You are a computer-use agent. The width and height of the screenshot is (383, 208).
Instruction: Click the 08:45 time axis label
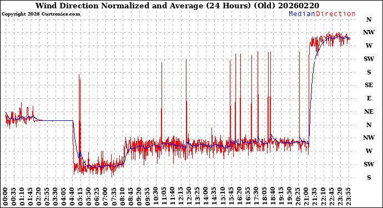130,197
